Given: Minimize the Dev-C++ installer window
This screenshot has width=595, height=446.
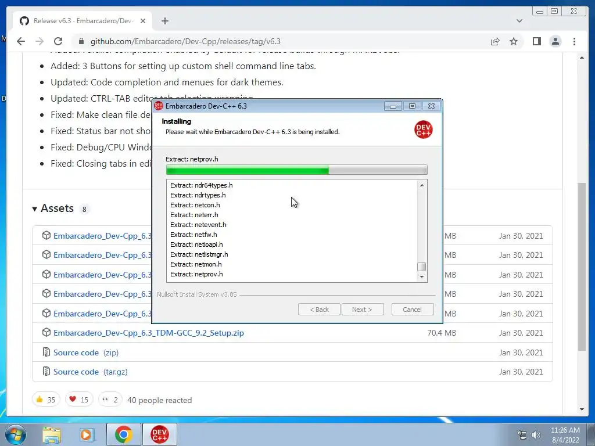Looking at the screenshot, I should tap(393, 106).
